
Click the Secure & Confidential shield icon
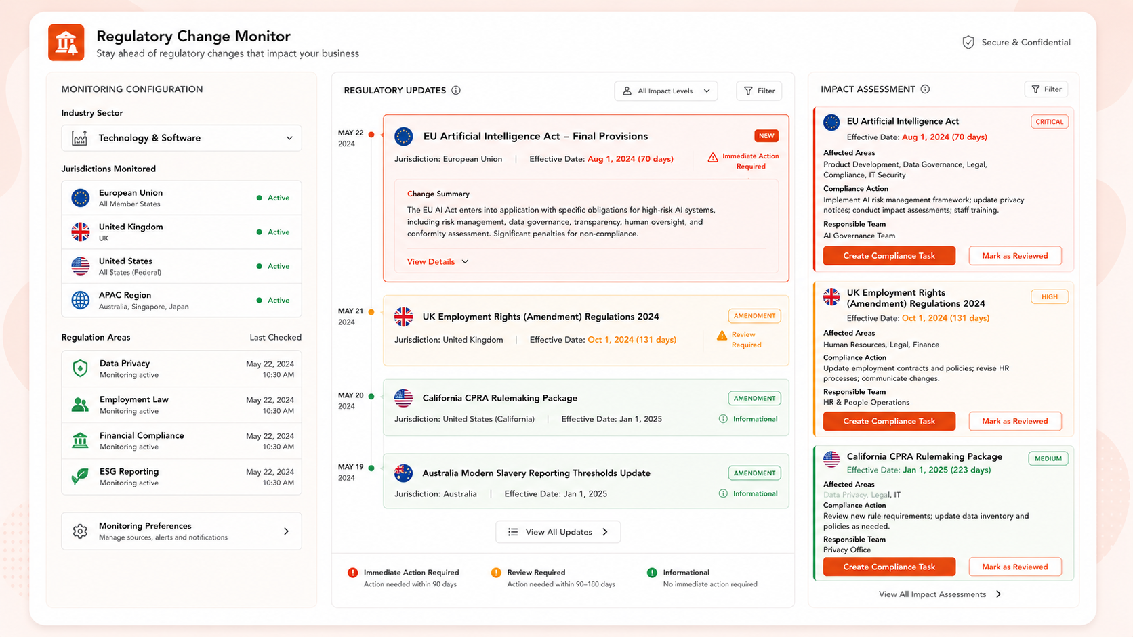968,43
